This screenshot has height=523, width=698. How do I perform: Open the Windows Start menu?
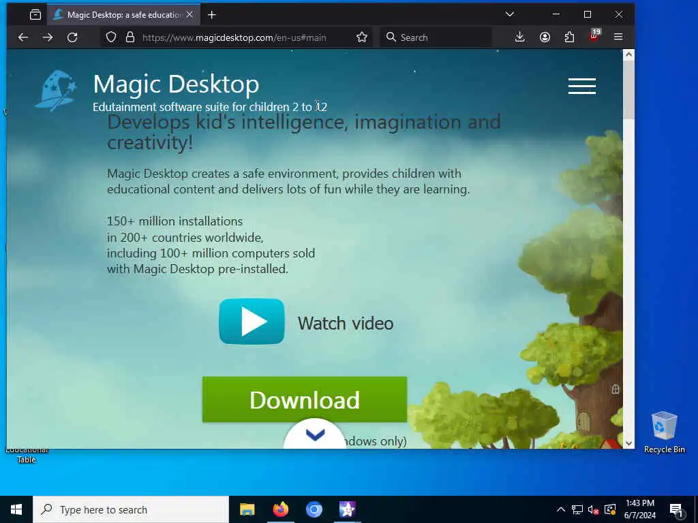pos(16,509)
